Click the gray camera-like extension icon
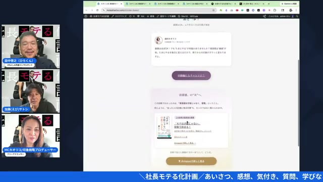Image resolution: width=323 pixels, height=182 pixels. 232,10
